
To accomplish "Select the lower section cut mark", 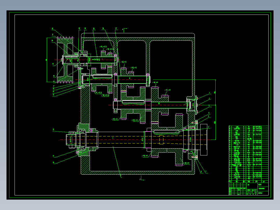I will tap(142, 178).
